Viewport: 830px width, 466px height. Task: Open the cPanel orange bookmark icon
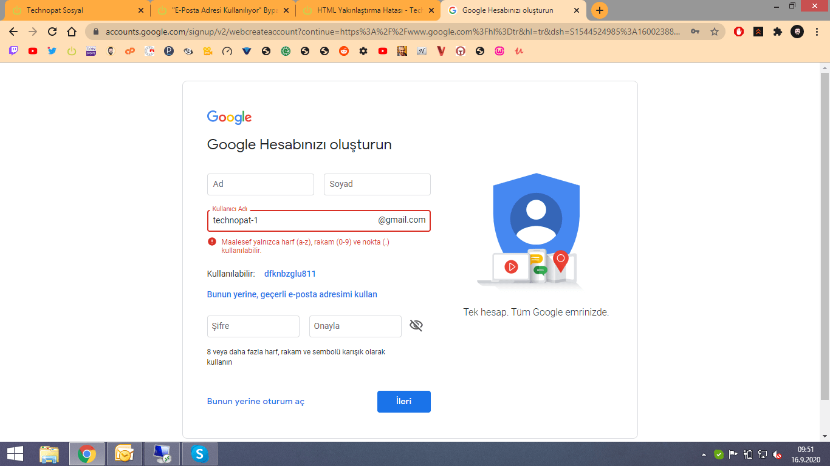(x=130, y=52)
